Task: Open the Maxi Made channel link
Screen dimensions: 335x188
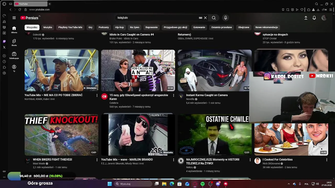Action: pos(39,163)
